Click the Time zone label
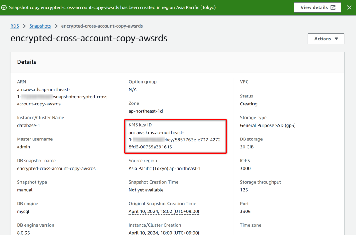Viewport: 356px width, 235px height. pyautogui.click(x=251, y=225)
